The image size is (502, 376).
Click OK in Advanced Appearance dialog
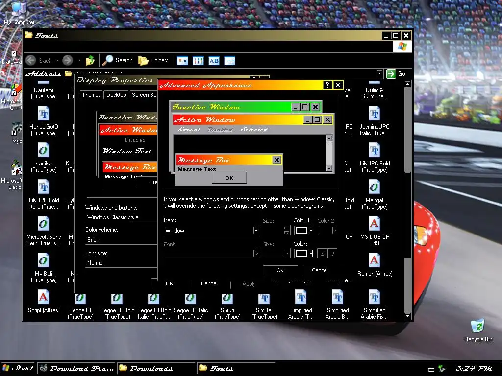(x=280, y=270)
